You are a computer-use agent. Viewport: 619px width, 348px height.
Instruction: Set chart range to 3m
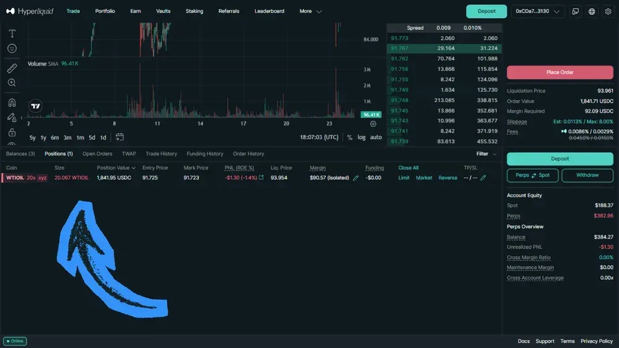67,138
